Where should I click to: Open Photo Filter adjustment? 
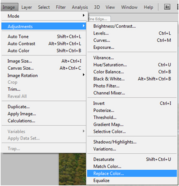click(132, 86)
